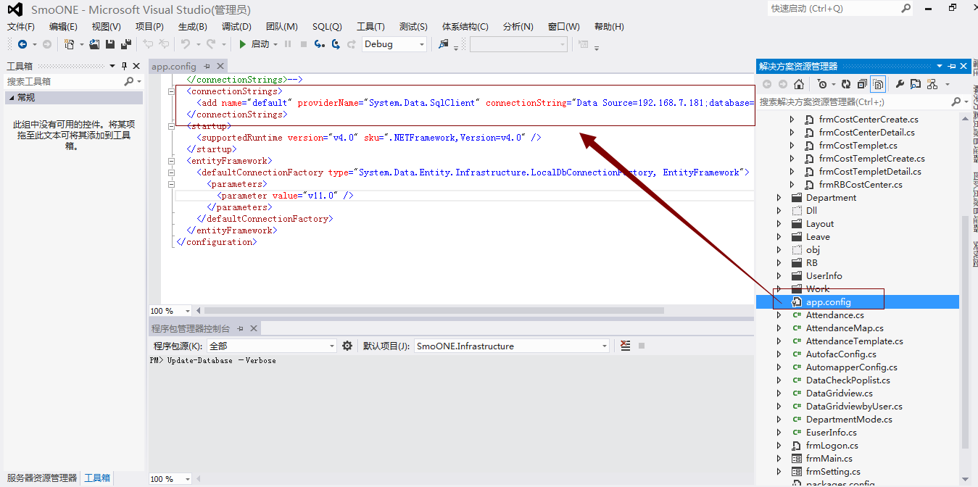Open the dropdown beside the clock filter icon
This screenshot has width=978, height=487.
pos(833,84)
